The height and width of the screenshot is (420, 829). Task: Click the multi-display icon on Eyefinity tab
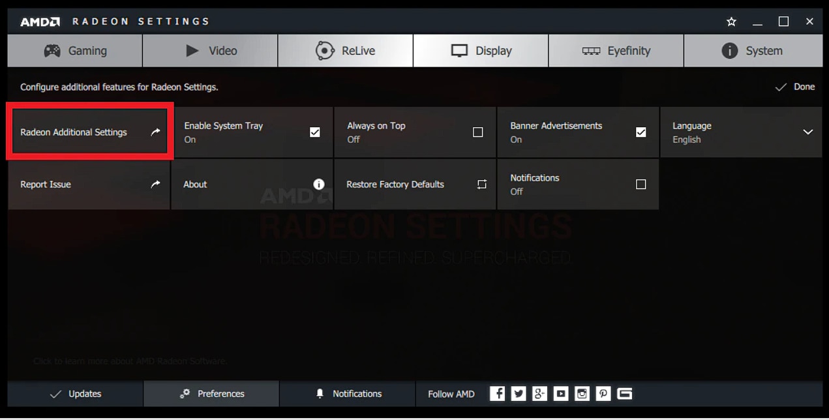coord(592,51)
